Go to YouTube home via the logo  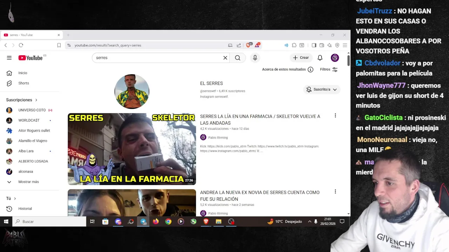(x=30, y=58)
